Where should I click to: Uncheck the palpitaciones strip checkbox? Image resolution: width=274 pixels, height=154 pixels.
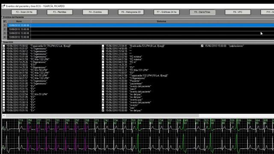pos(202,46)
